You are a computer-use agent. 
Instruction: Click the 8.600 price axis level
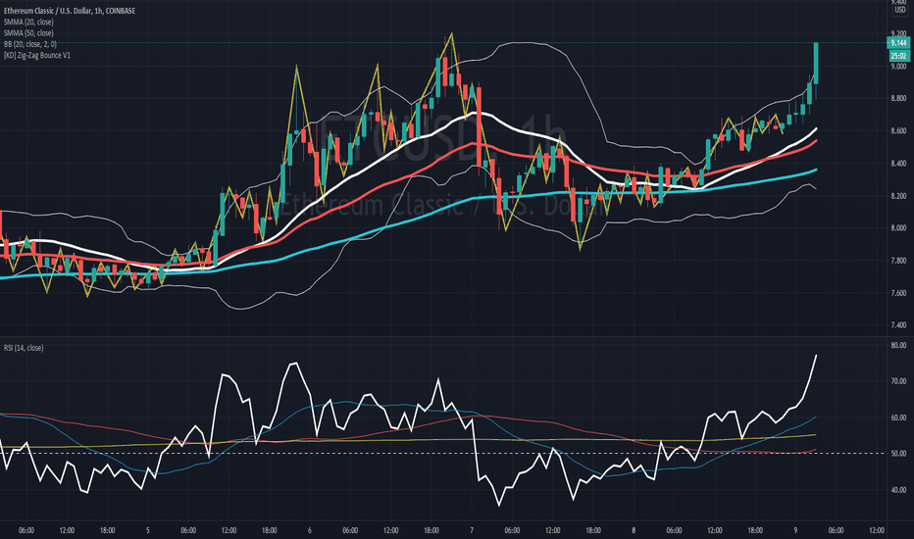[898, 131]
